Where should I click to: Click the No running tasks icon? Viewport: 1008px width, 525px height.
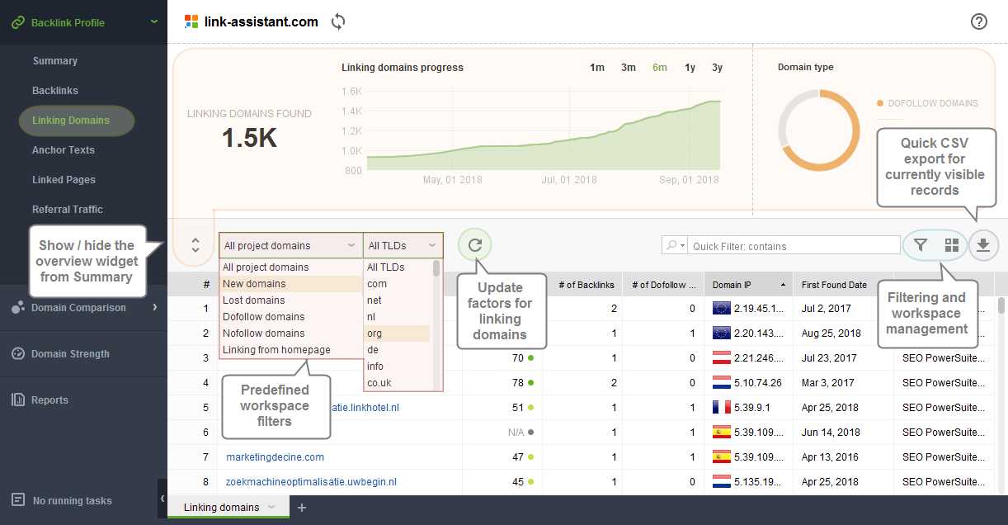18,500
